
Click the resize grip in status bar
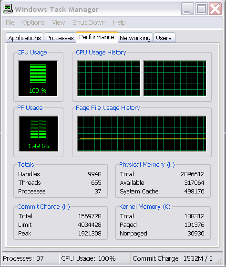point(219,261)
